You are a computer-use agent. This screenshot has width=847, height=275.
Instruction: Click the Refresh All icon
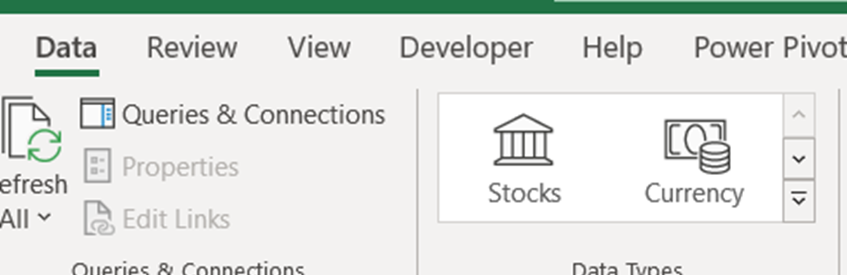pyautogui.click(x=32, y=130)
